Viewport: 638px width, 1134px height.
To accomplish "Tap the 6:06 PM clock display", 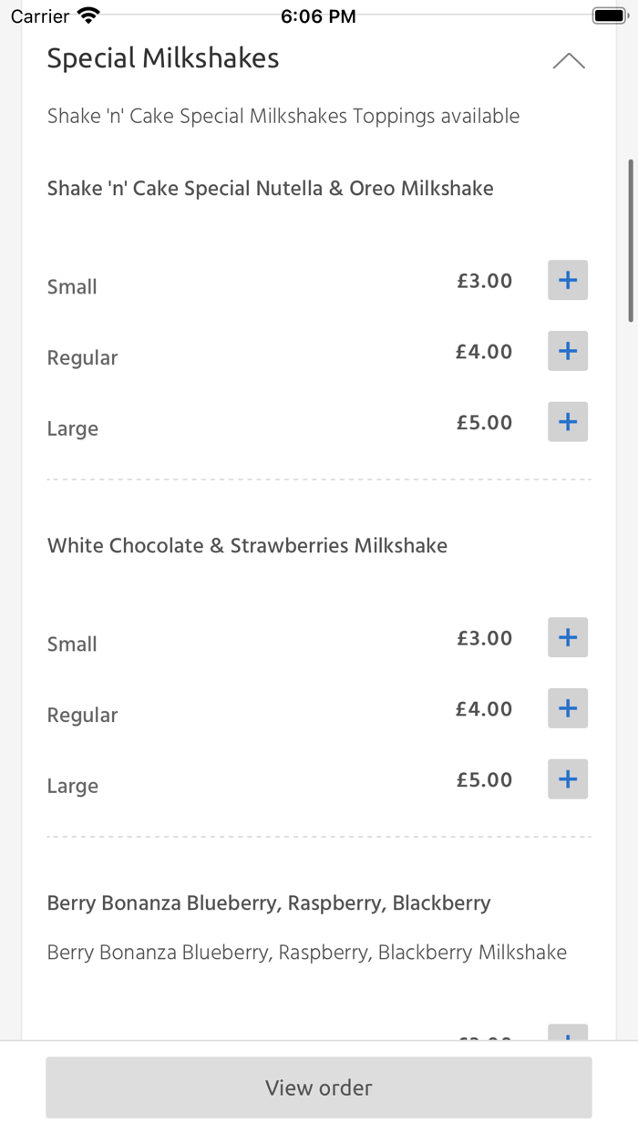I will click(318, 14).
